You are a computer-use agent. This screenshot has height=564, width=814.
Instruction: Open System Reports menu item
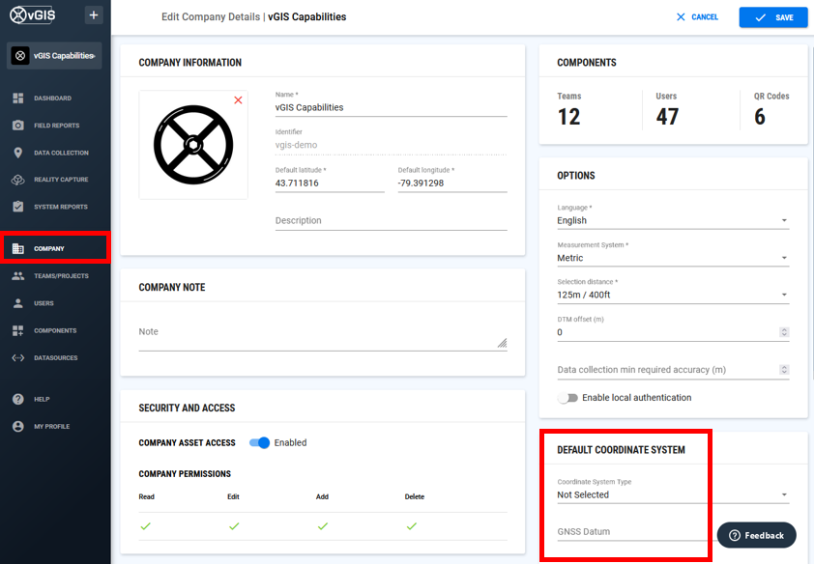(x=61, y=207)
